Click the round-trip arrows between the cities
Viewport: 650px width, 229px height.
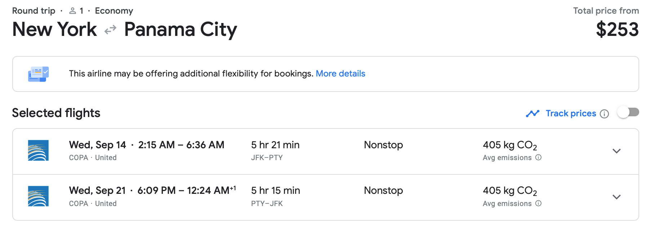(x=110, y=29)
